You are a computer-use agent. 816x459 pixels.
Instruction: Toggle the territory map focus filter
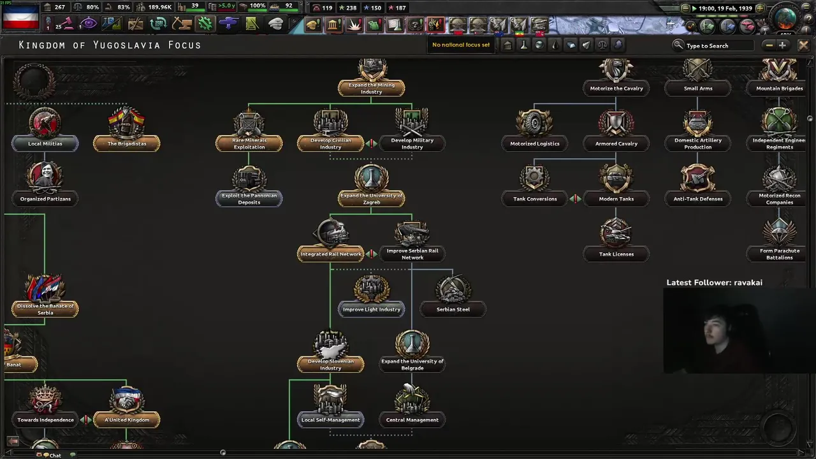(618, 45)
